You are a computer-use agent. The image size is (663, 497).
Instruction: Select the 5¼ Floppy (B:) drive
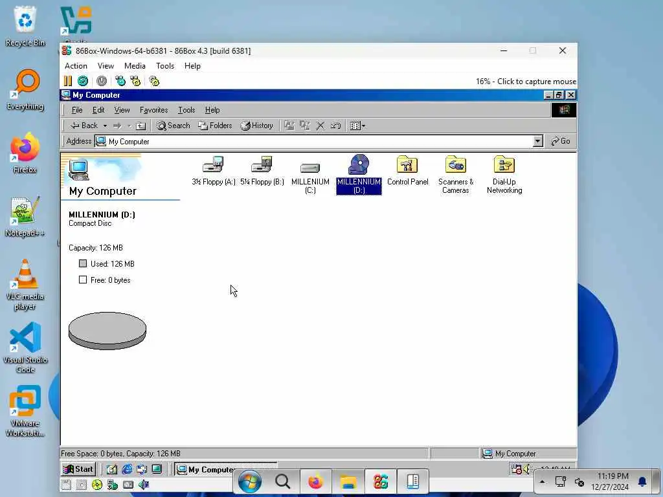coord(262,171)
